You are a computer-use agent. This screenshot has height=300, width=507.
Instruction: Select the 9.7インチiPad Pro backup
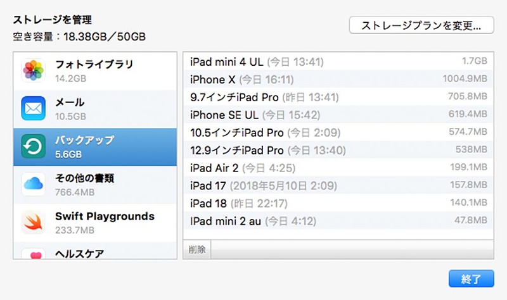pos(338,97)
